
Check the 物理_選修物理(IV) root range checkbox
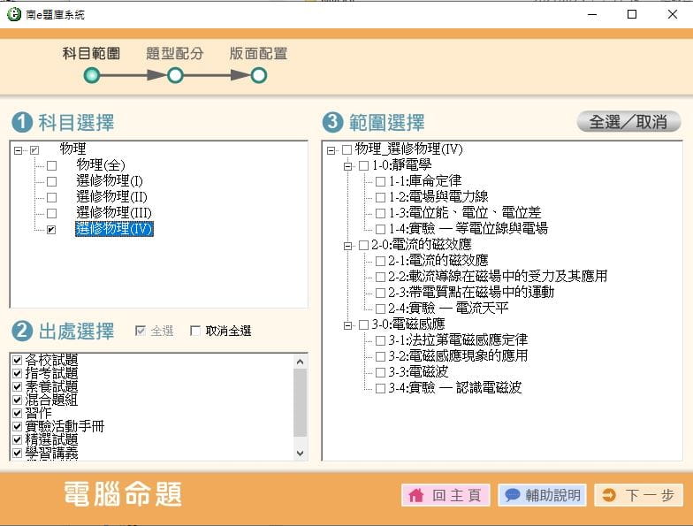coord(346,150)
